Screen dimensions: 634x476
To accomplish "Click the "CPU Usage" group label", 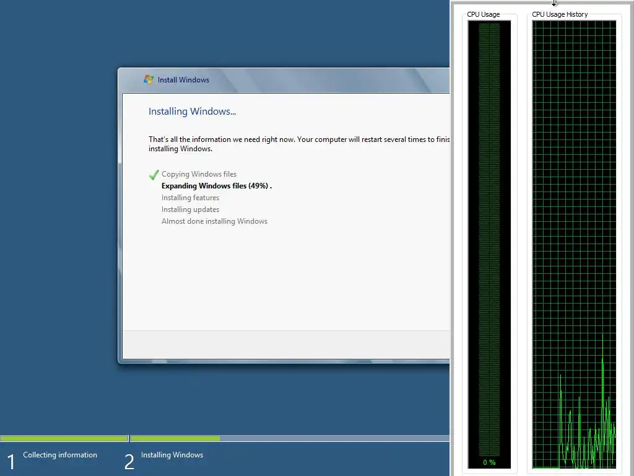I will tap(484, 14).
